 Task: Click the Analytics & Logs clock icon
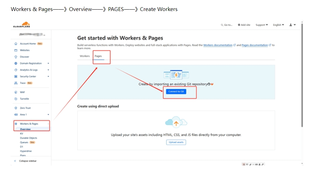[16, 70]
